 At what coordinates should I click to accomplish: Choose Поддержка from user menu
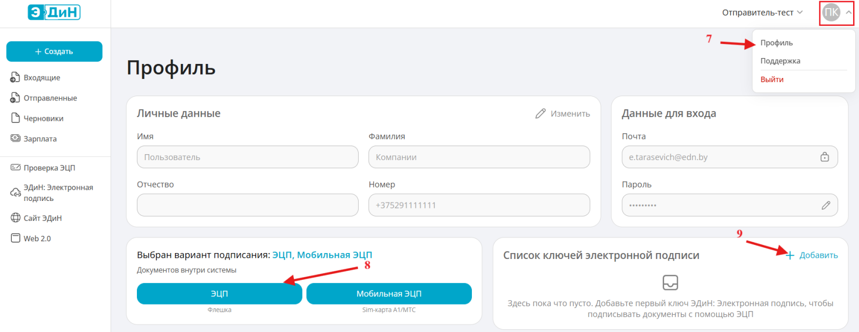780,61
